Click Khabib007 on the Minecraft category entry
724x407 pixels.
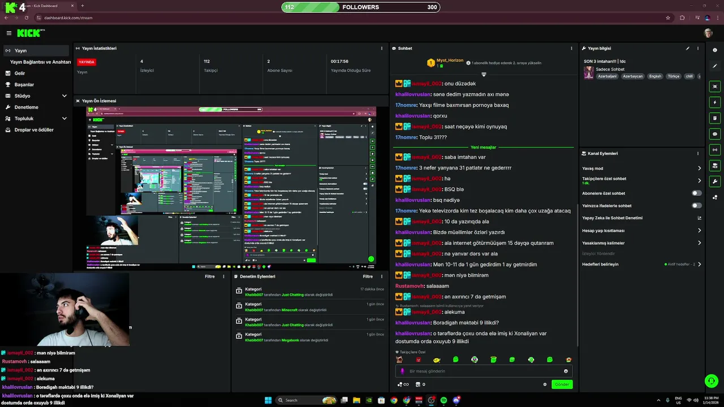click(254, 310)
